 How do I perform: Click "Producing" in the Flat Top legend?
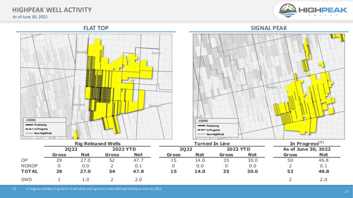click(x=41, y=125)
